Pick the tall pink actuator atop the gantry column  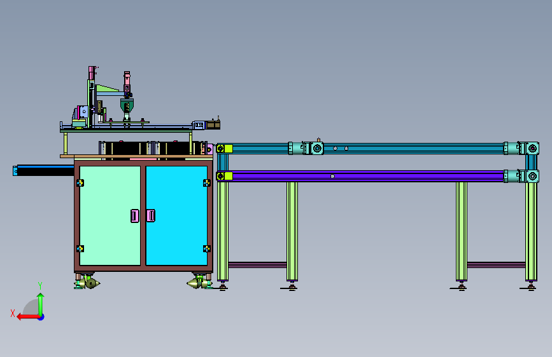92,73
